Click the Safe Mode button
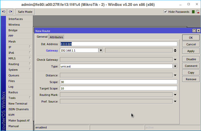This screenshot has width=201, height=131. coord(25,12)
